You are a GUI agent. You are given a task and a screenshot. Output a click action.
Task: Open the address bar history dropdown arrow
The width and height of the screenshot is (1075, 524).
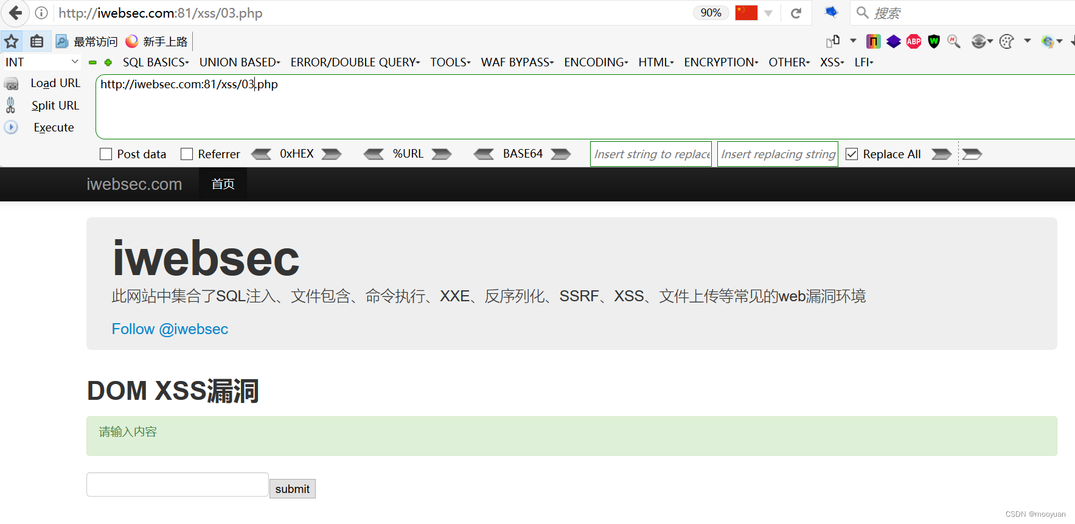coord(768,13)
